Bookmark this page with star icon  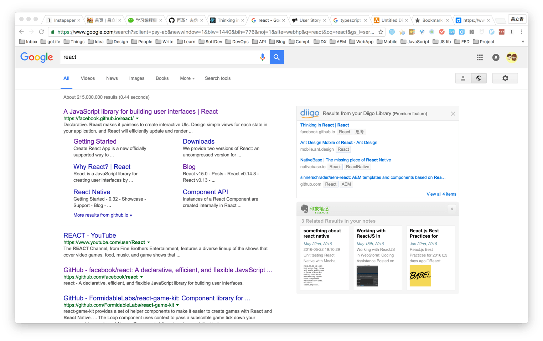tap(381, 32)
